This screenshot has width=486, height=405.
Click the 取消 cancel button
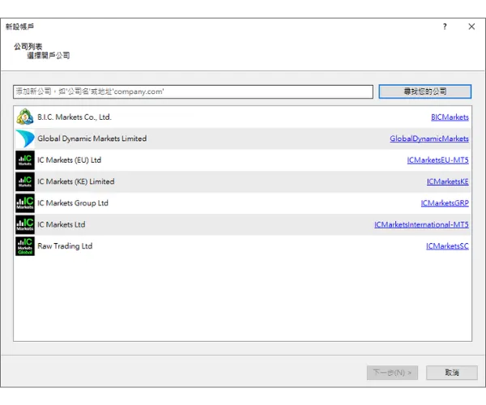[x=452, y=373]
